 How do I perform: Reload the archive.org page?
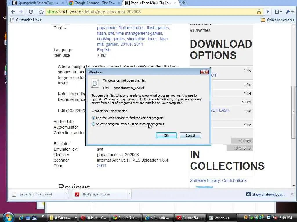pyautogui.click(x=31, y=12)
